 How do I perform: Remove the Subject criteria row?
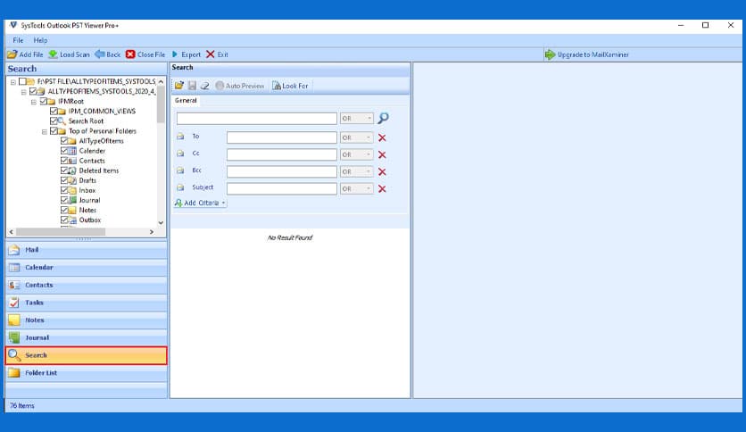tap(382, 189)
